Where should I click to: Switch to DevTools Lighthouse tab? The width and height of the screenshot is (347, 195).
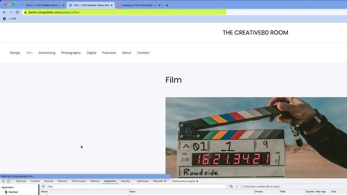click(143, 181)
